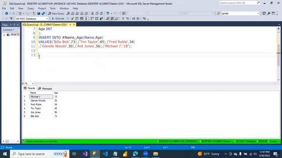Viewport: 282px width, 158px height.
Task: Click the Properties wrench icon
Action: (269, 14)
